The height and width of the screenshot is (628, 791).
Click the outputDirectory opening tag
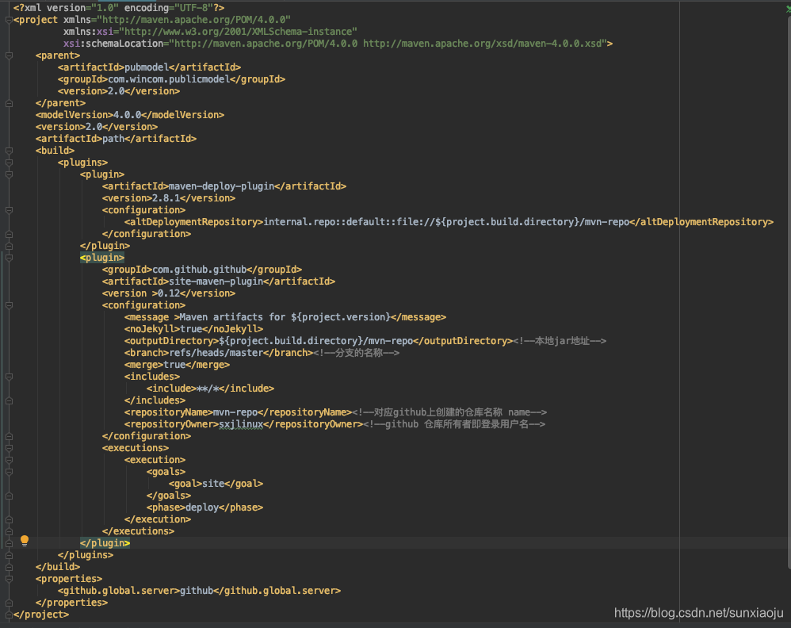tap(171, 341)
